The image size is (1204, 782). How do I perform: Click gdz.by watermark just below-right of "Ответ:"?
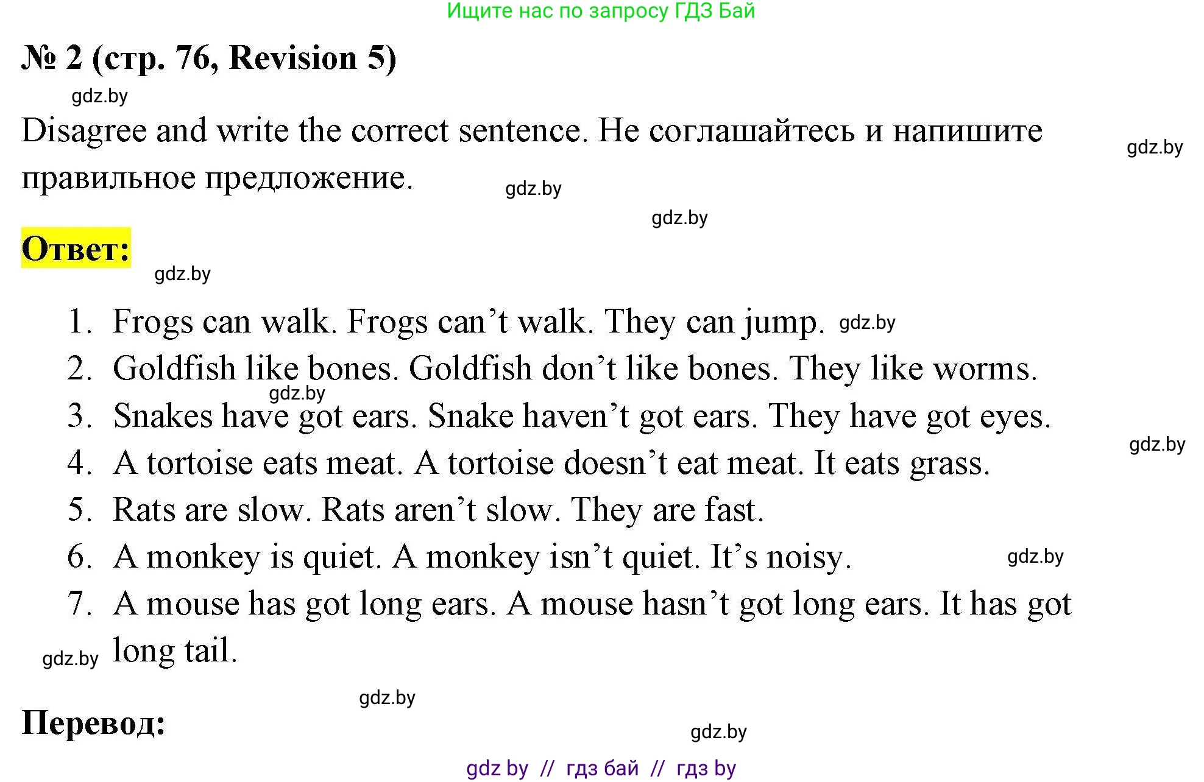point(182,274)
